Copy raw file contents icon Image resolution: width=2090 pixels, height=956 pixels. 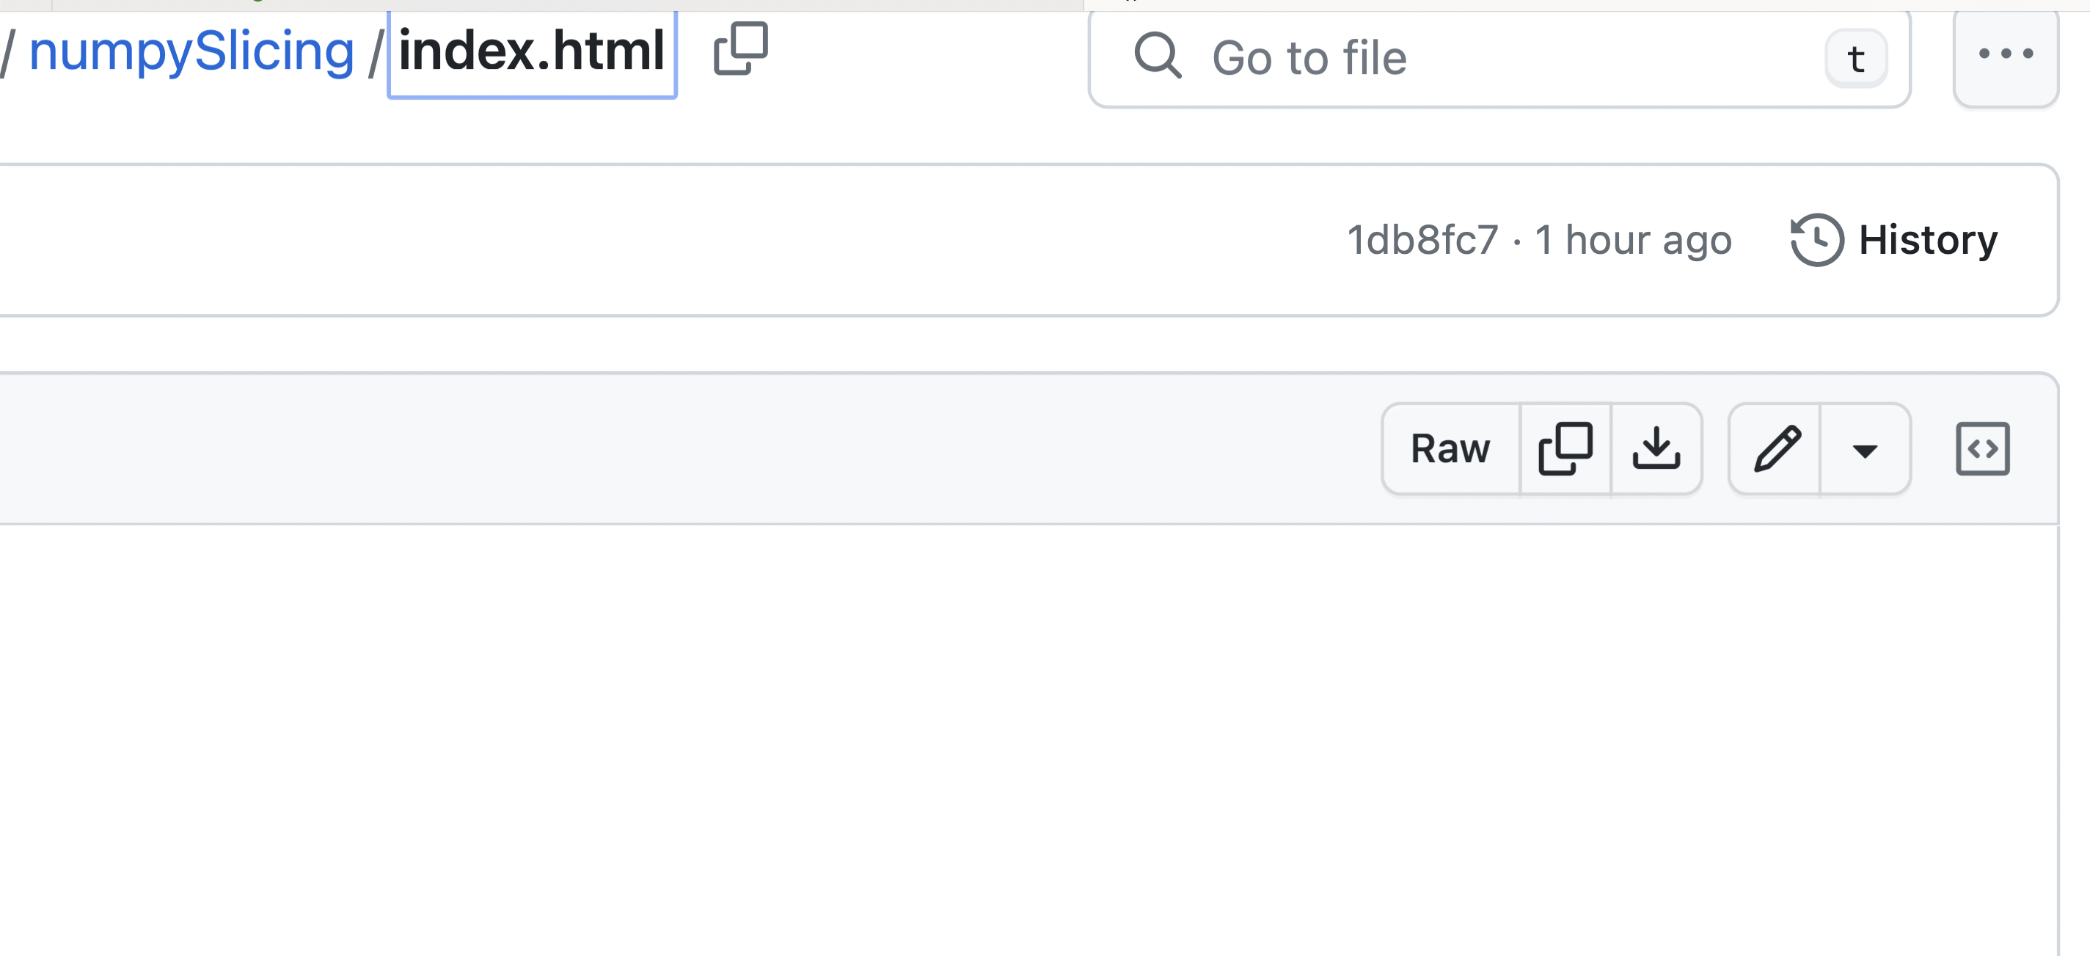1566,449
